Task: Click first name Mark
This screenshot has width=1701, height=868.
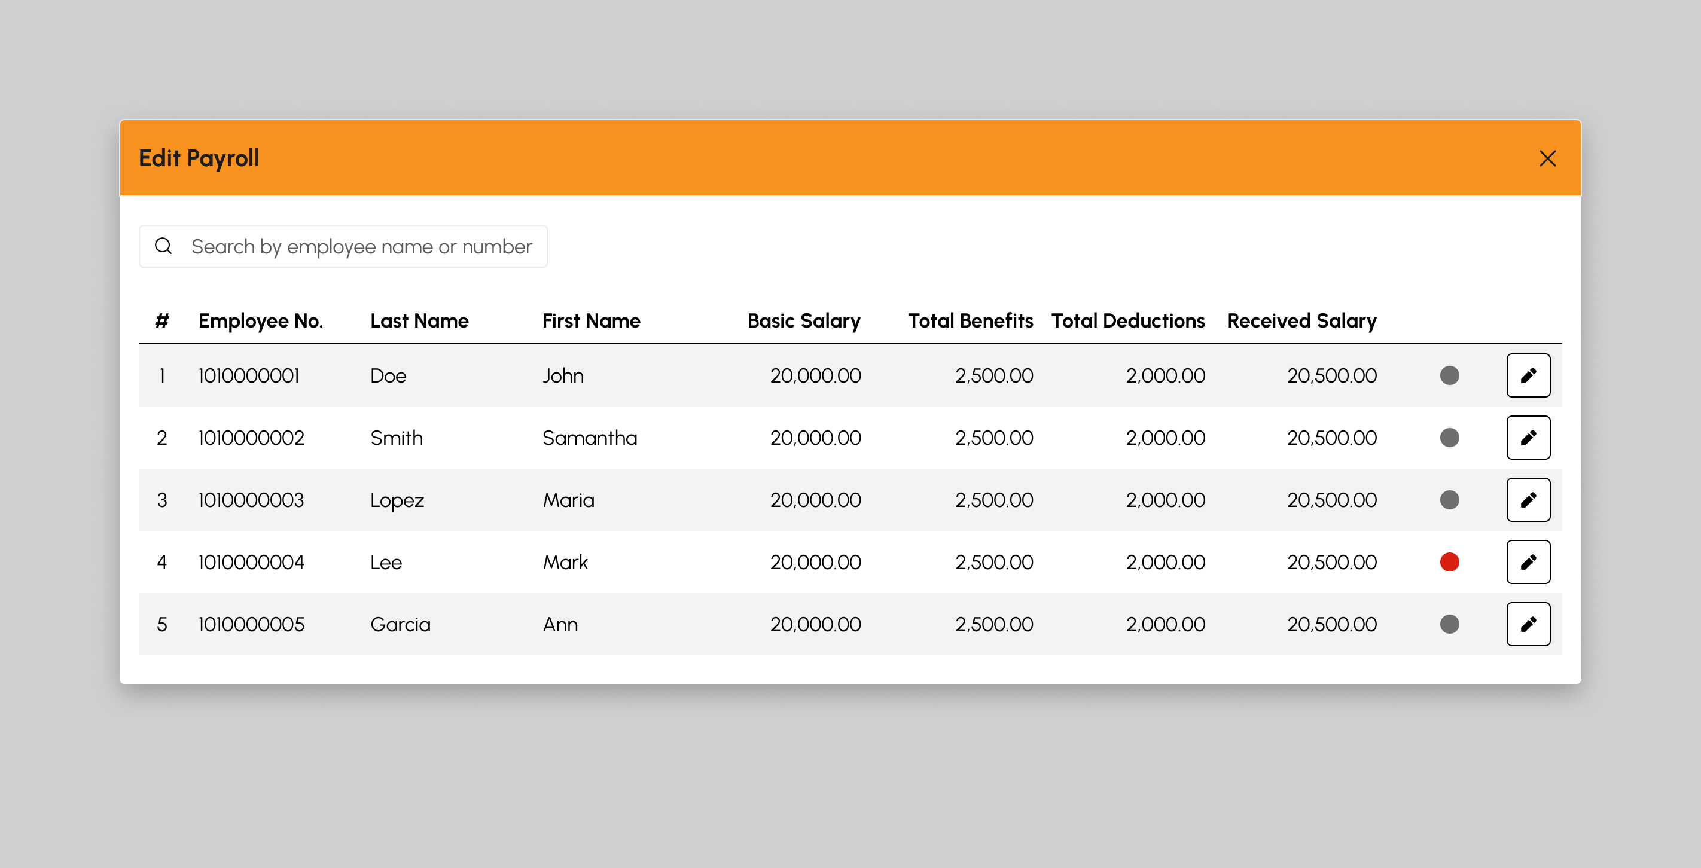Action: click(565, 562)
